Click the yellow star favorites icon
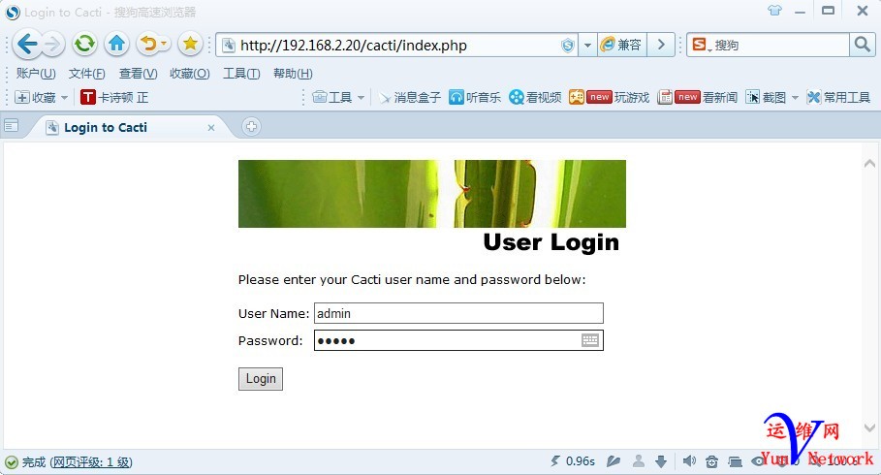 click(x=191, y=44)
